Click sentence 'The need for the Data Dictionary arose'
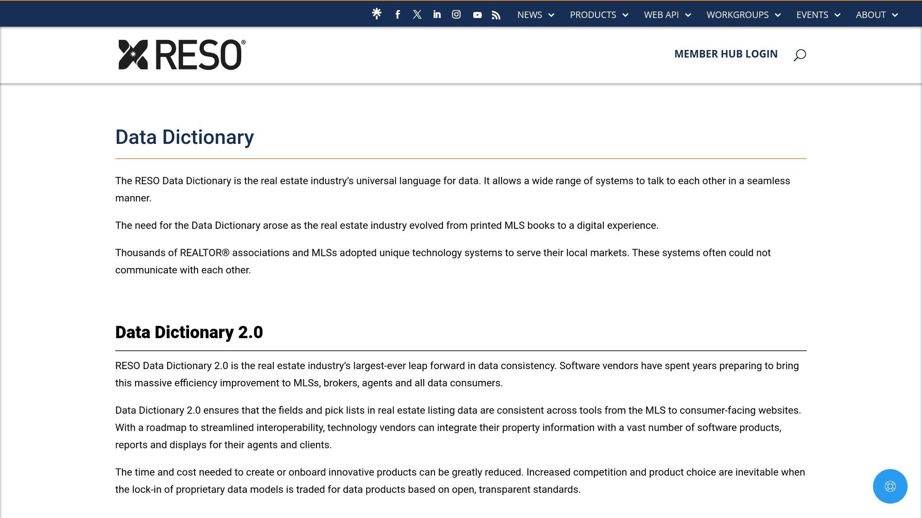 (x=387, y=225)
